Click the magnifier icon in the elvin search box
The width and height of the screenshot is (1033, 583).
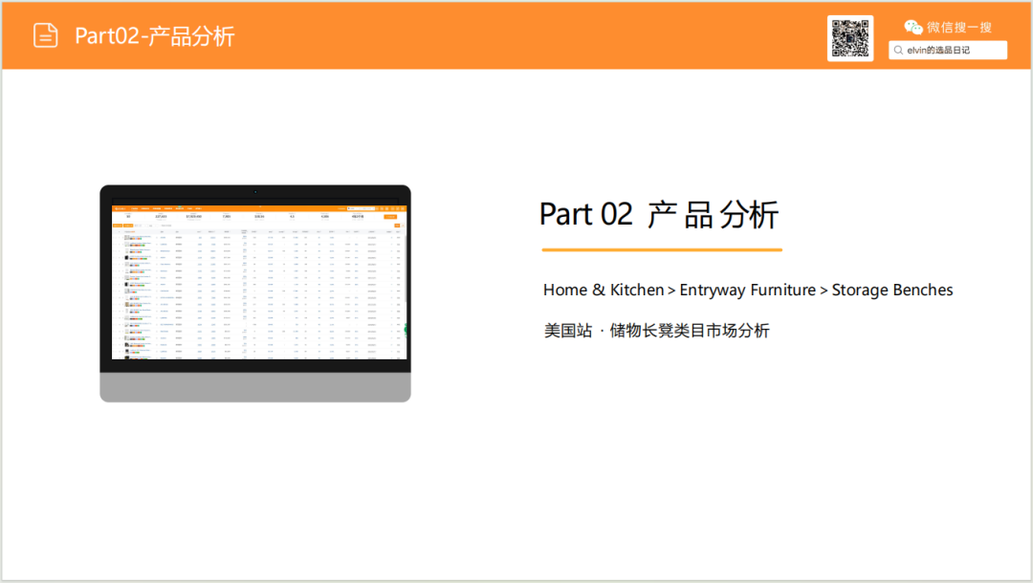898,50
